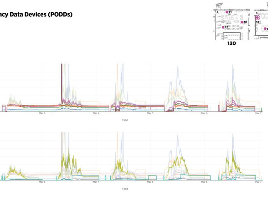
Task: Click the room A label on floor plan
Action: coord(217,13)
